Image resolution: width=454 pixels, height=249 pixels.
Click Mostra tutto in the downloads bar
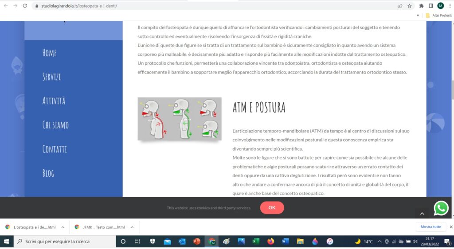point(431,227)
